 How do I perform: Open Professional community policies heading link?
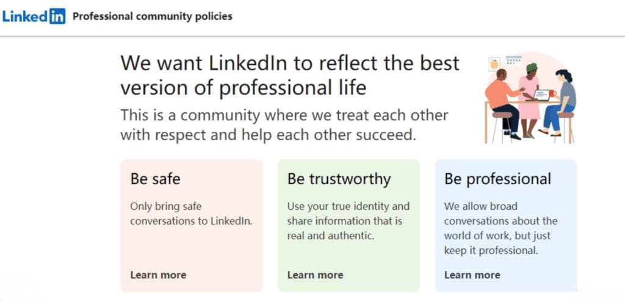coord(152,16)
